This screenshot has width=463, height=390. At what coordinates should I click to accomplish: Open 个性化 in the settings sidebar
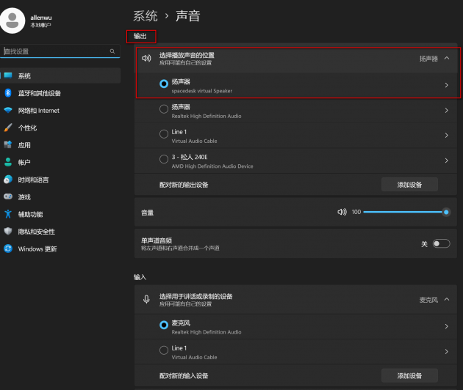27,128
